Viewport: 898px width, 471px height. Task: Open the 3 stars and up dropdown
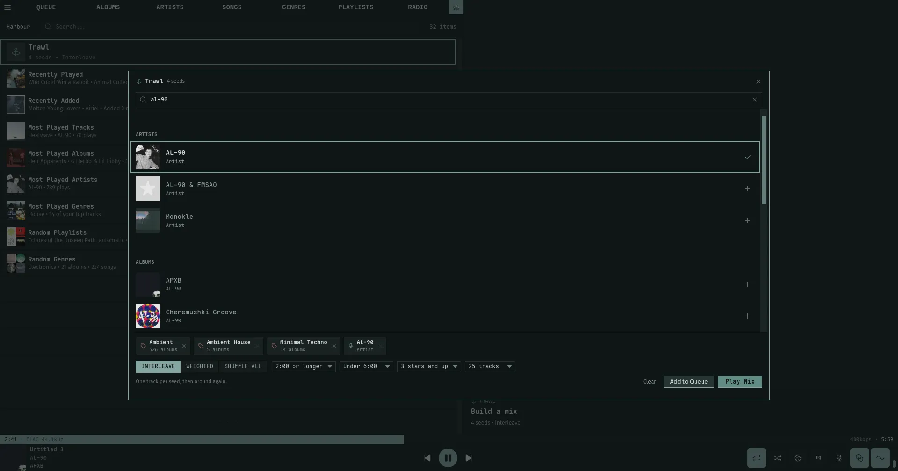pos(429,367)
